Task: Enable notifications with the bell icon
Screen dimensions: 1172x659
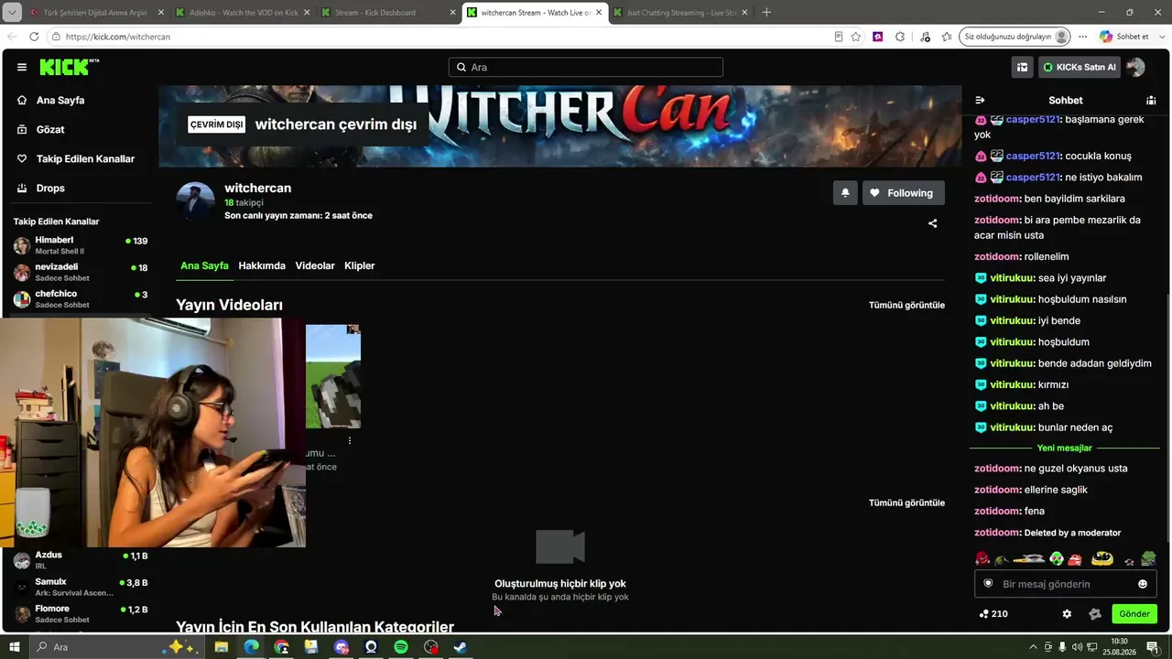Action: (x=845, y=193)
